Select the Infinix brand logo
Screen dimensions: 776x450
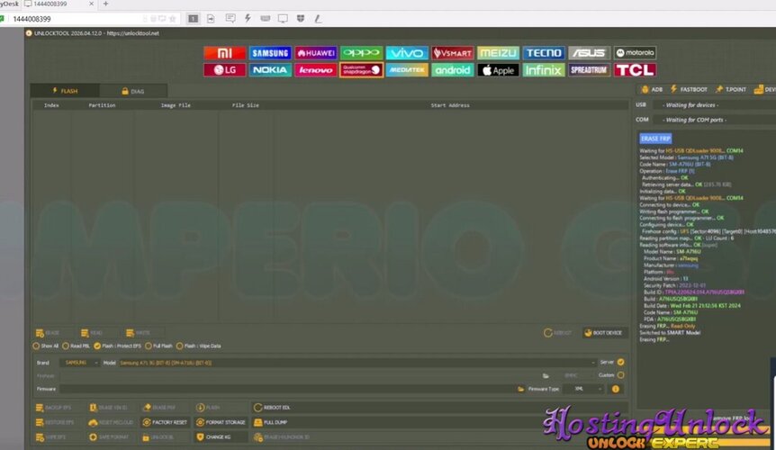[544, 70]
